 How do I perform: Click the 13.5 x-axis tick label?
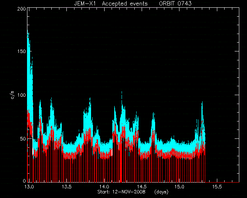[67, 187]
